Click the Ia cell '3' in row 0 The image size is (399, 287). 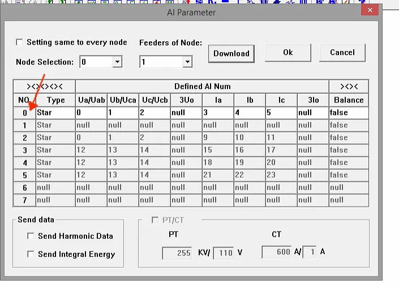(218, 113)
